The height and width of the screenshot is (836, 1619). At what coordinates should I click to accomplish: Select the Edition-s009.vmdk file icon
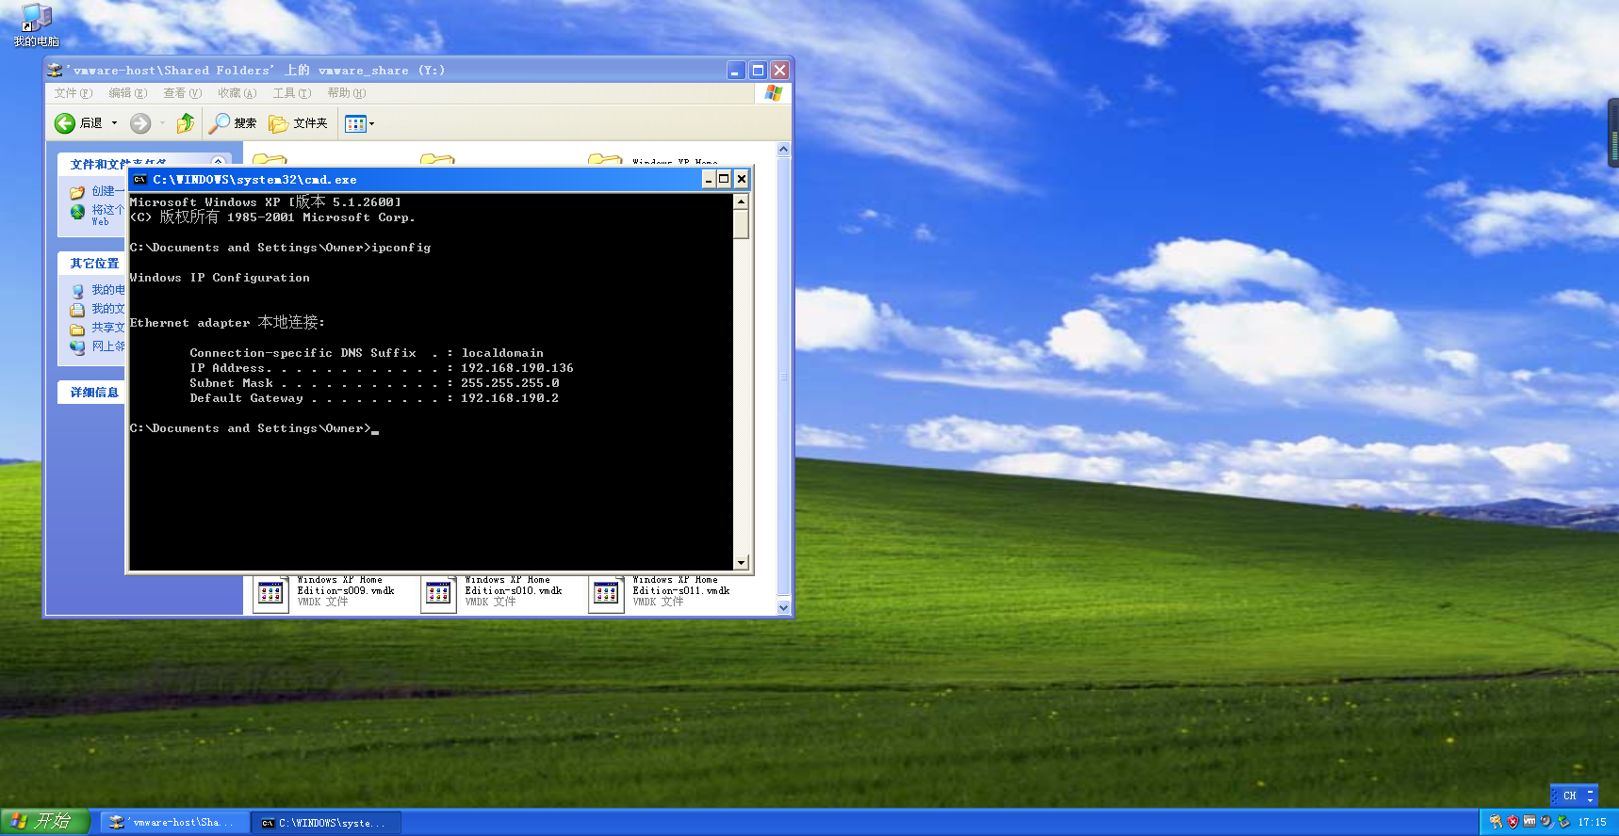click(x=270, y=593)
